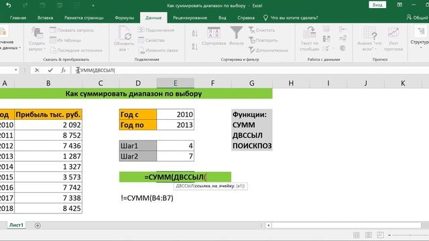Click Изменить связи command

tap(158, 50)
